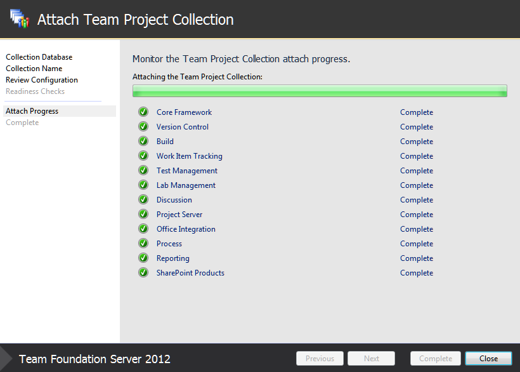
Task: Click the Close button
Action: 488,359
